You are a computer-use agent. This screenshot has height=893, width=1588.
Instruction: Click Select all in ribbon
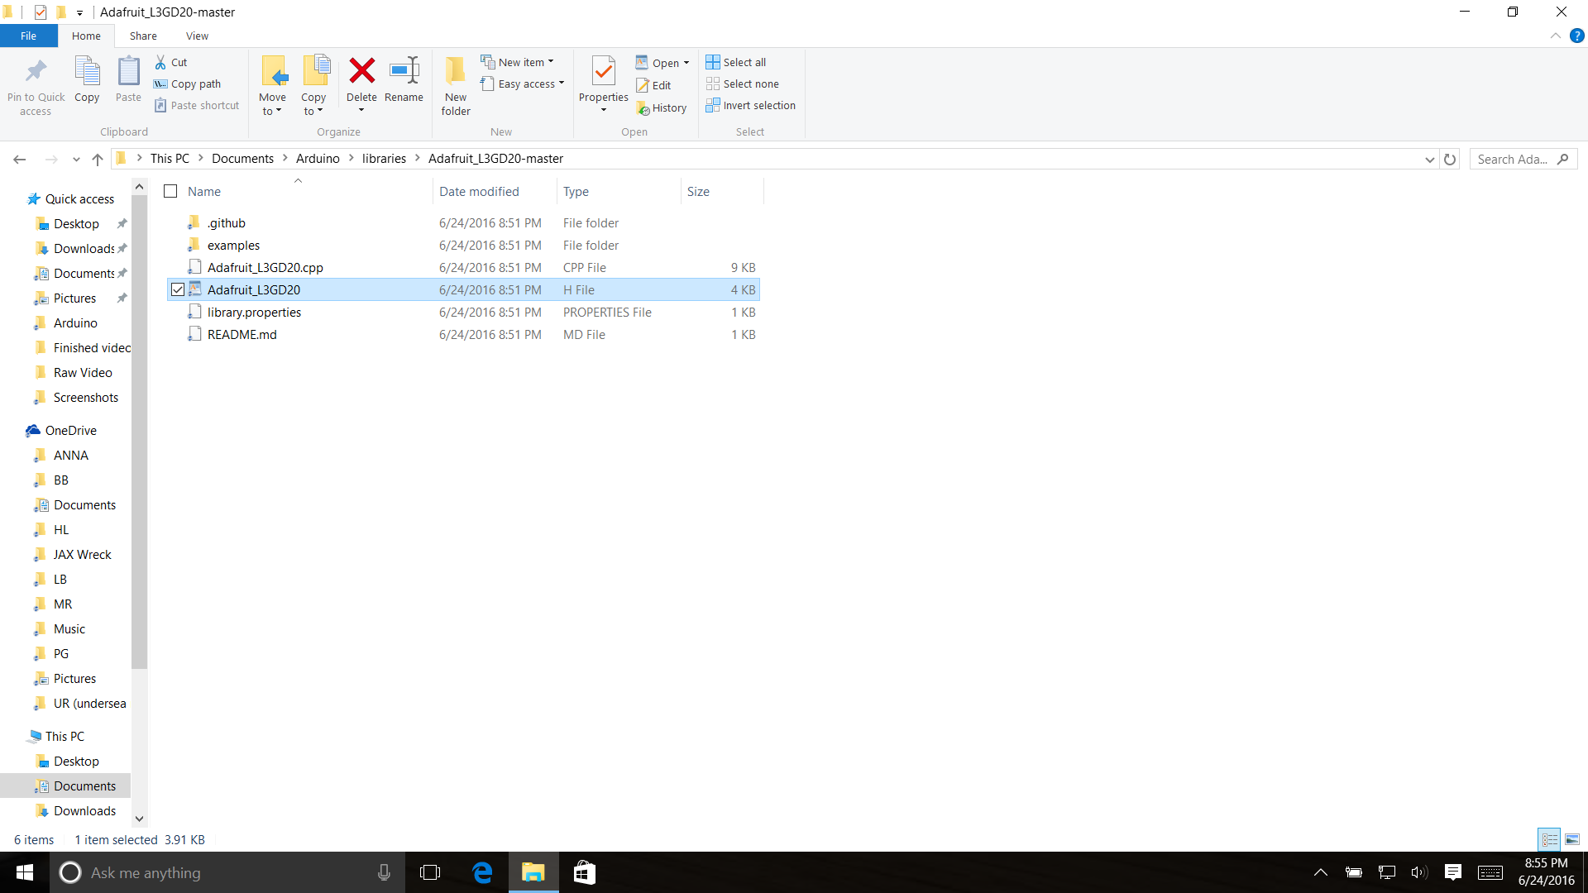pyautogui.click(x=736, y=62)
